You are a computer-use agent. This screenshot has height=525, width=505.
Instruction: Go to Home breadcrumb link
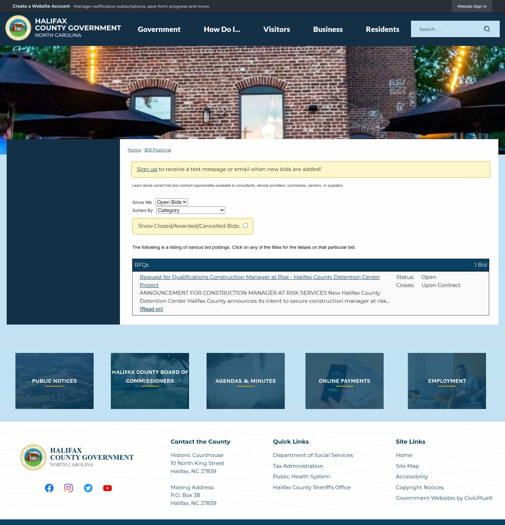(x=134, y=150)
